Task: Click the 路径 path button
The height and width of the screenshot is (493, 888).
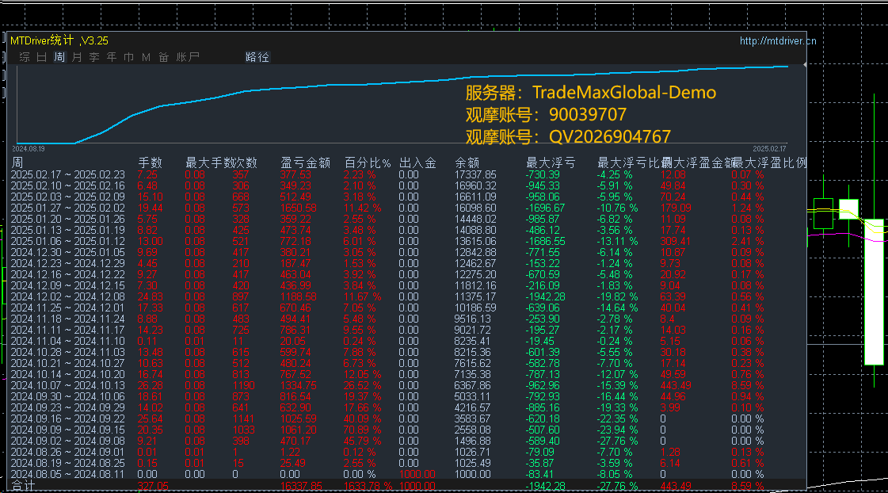Action: [257, 57]
